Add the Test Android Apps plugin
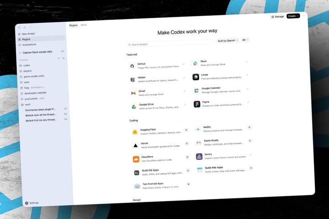This screenshot has height=219, width=329. [x=188, y=184]
